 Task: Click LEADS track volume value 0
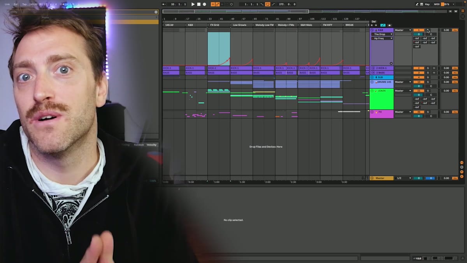(419, 95)
